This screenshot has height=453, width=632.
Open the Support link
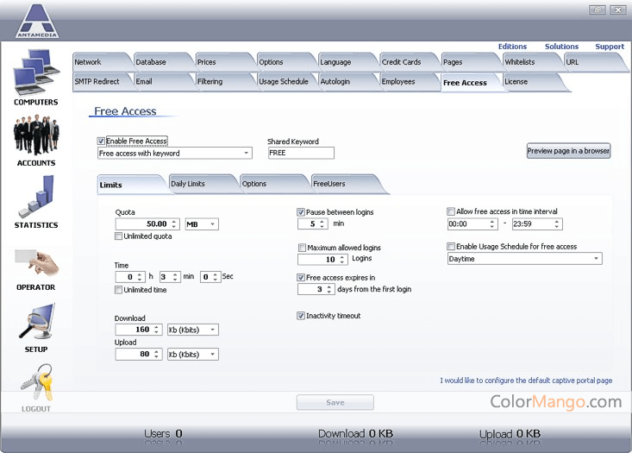coord(610,47)
